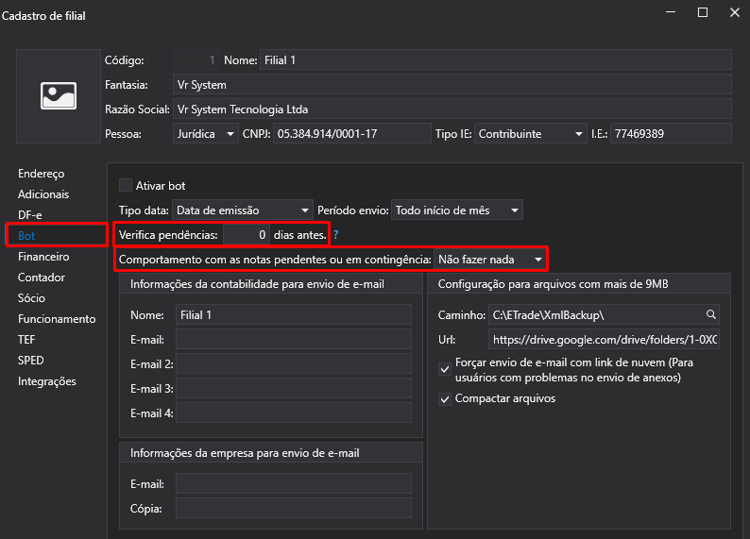Viewport: 750px width, 539px height.
Task: Click the Caminho path field
Action: tap(605, 315)
